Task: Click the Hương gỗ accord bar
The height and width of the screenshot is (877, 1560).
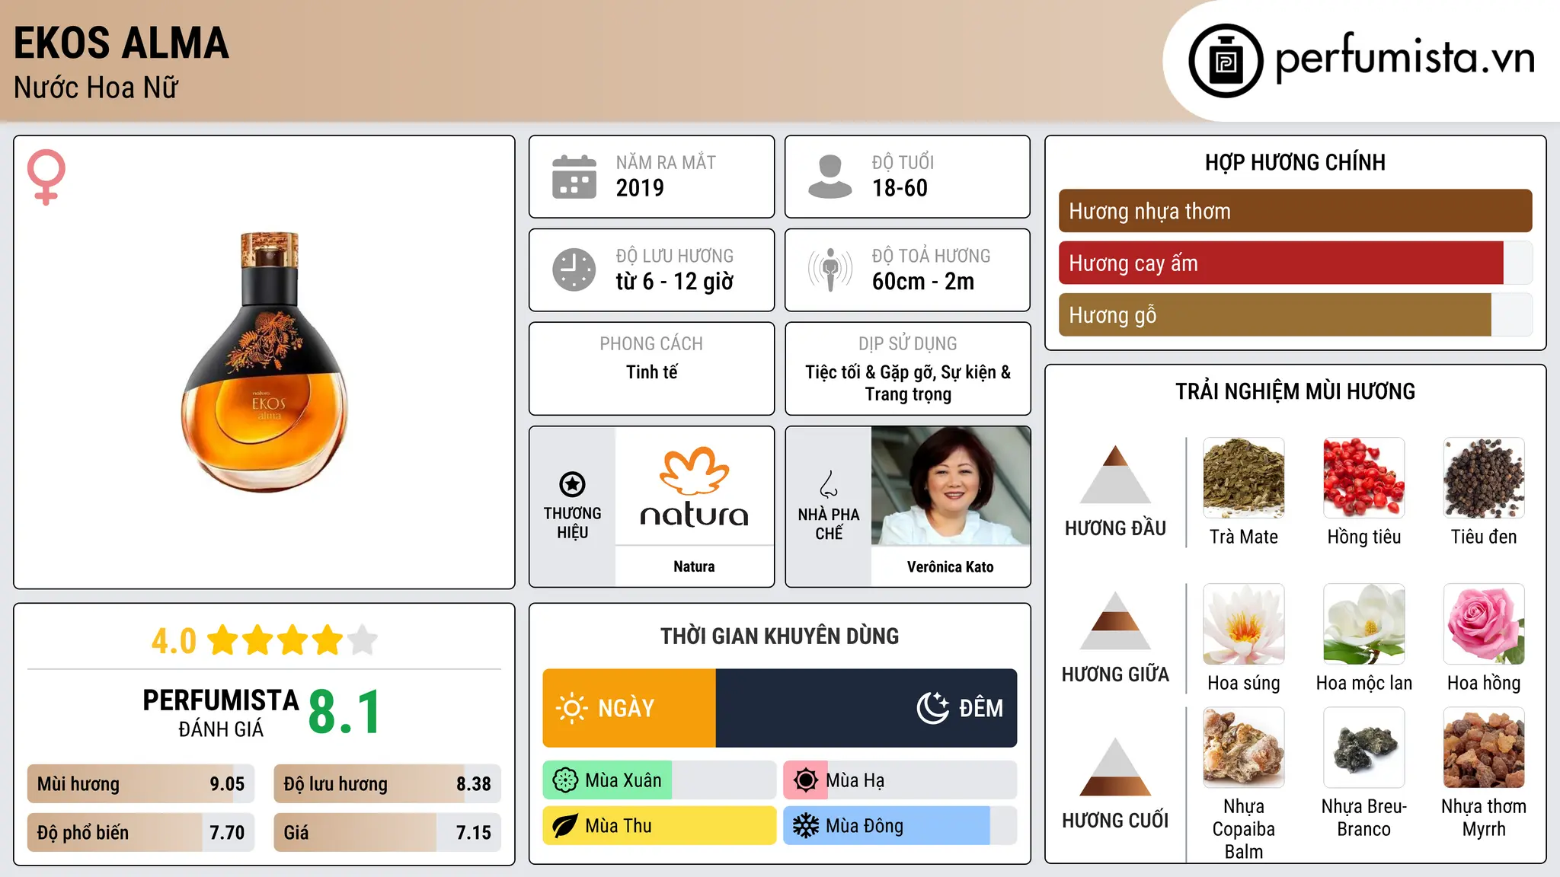Action: click(1296, 314)
